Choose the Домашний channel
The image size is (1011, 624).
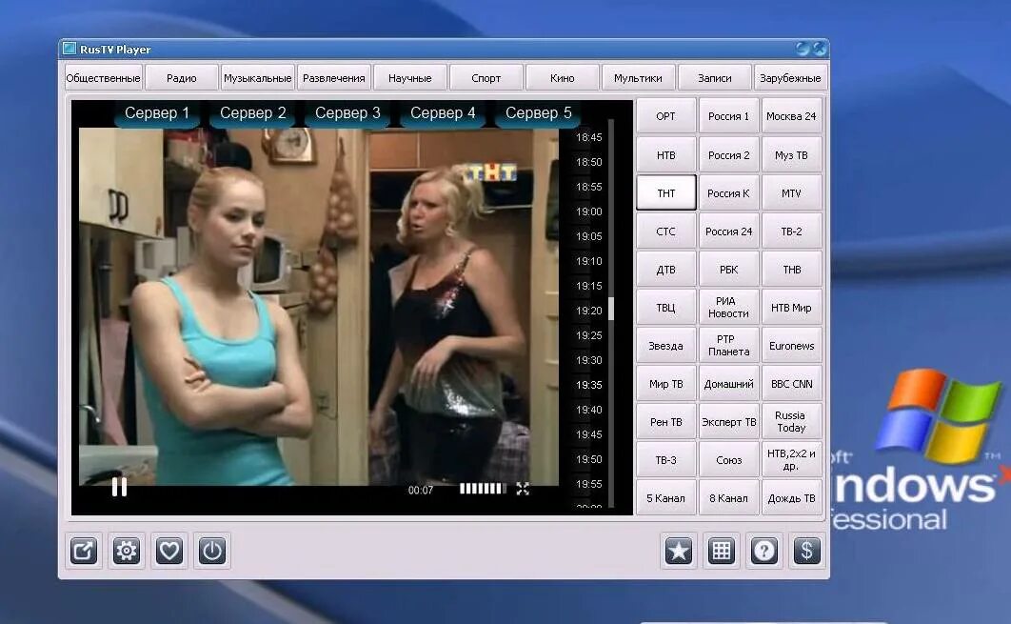point(728,383)
